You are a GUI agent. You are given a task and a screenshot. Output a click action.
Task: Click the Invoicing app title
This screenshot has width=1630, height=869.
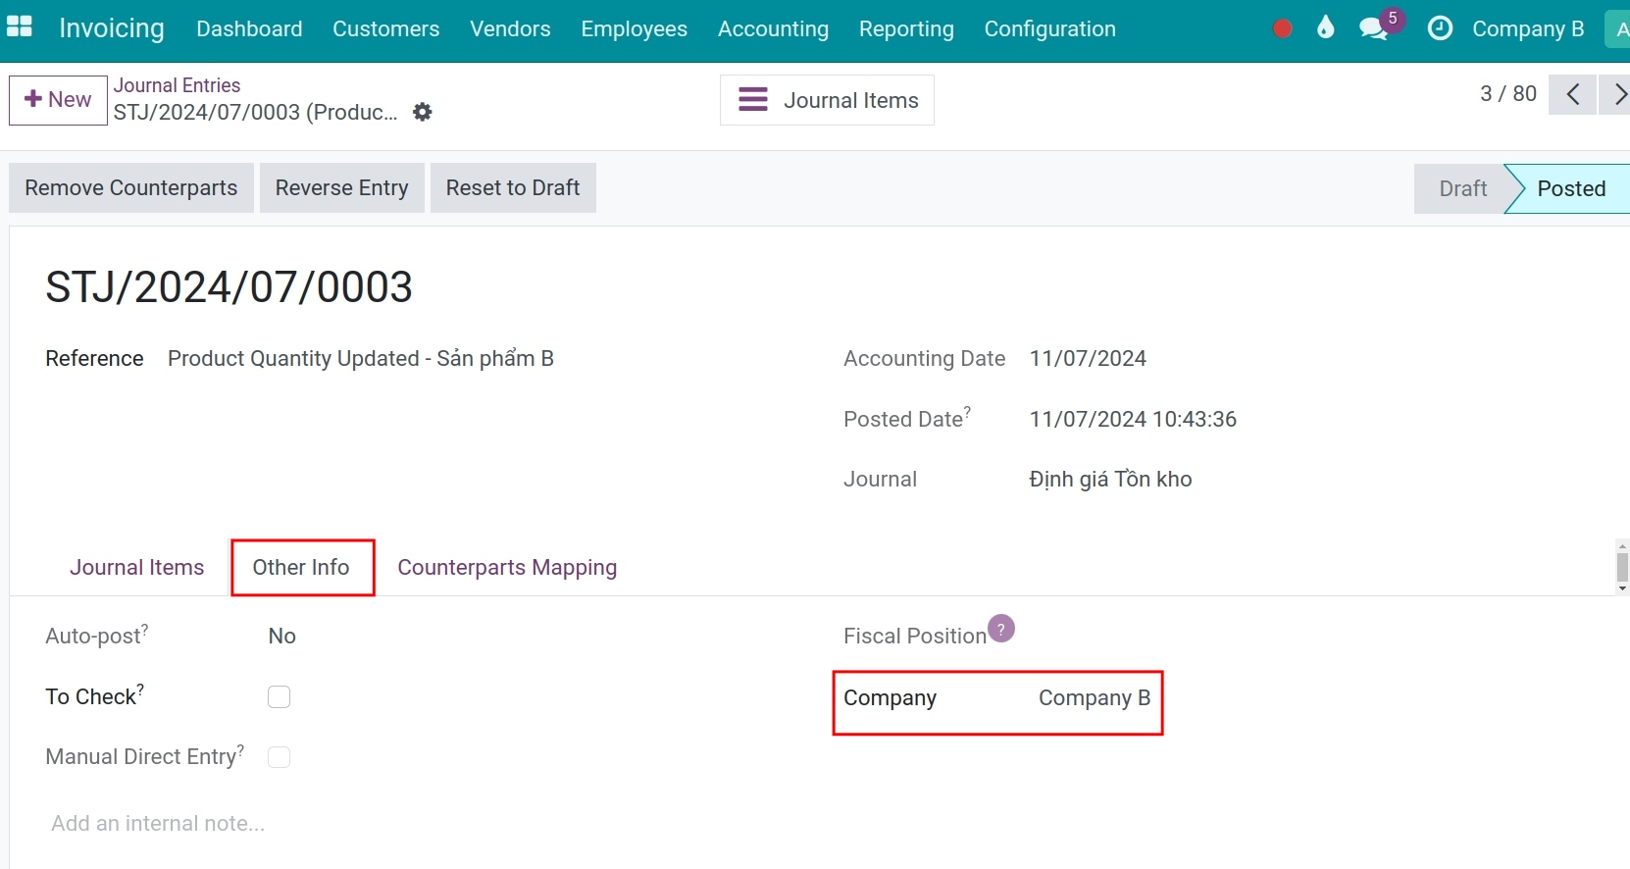point(112,28)
